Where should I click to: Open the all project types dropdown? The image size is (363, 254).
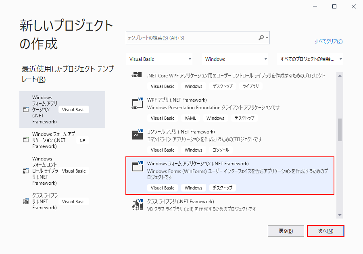(310, 59)
